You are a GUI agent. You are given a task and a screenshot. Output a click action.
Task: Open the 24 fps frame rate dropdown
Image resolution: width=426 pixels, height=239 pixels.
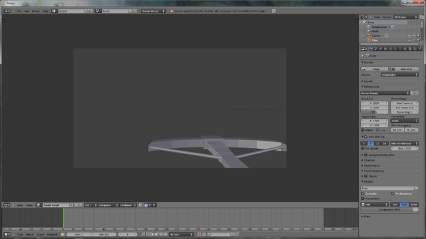pyautogui.click(x=404, y=121)
